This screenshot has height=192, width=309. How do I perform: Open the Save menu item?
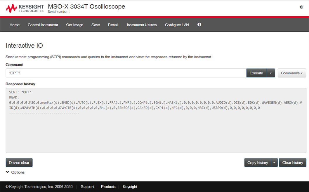click(x=96, y=25)
